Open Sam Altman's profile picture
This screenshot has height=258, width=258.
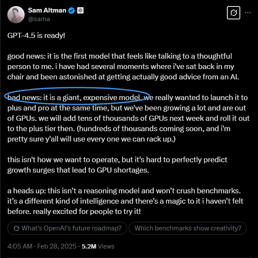coord(16,15)
